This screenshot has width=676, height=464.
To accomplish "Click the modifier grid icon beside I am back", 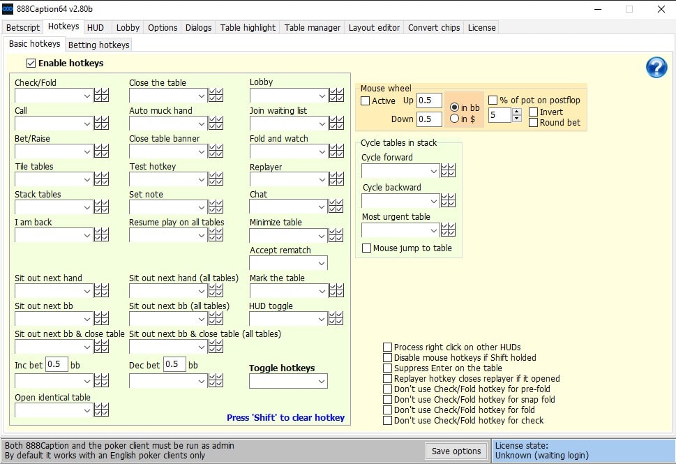I will coord(101,235).
